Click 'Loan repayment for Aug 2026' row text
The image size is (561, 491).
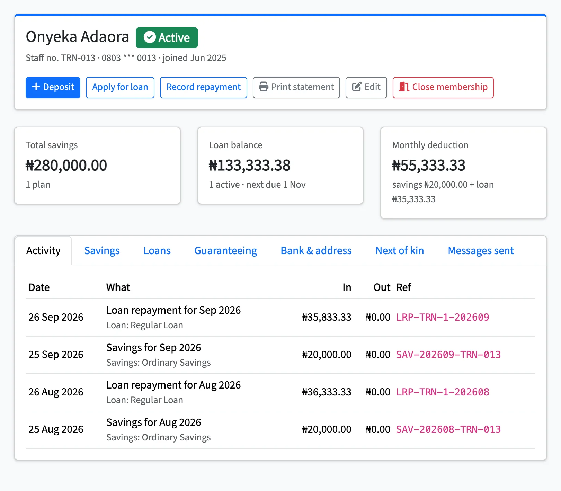click(x=173, y=385)
